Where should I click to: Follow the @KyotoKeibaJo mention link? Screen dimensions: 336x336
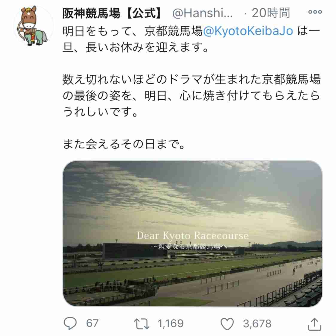pyautogui.click(x=248, y=31)
